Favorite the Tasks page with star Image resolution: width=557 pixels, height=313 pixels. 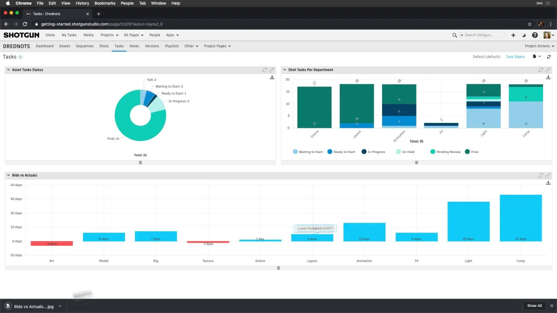pyautogui.click(x=20, y=57)
